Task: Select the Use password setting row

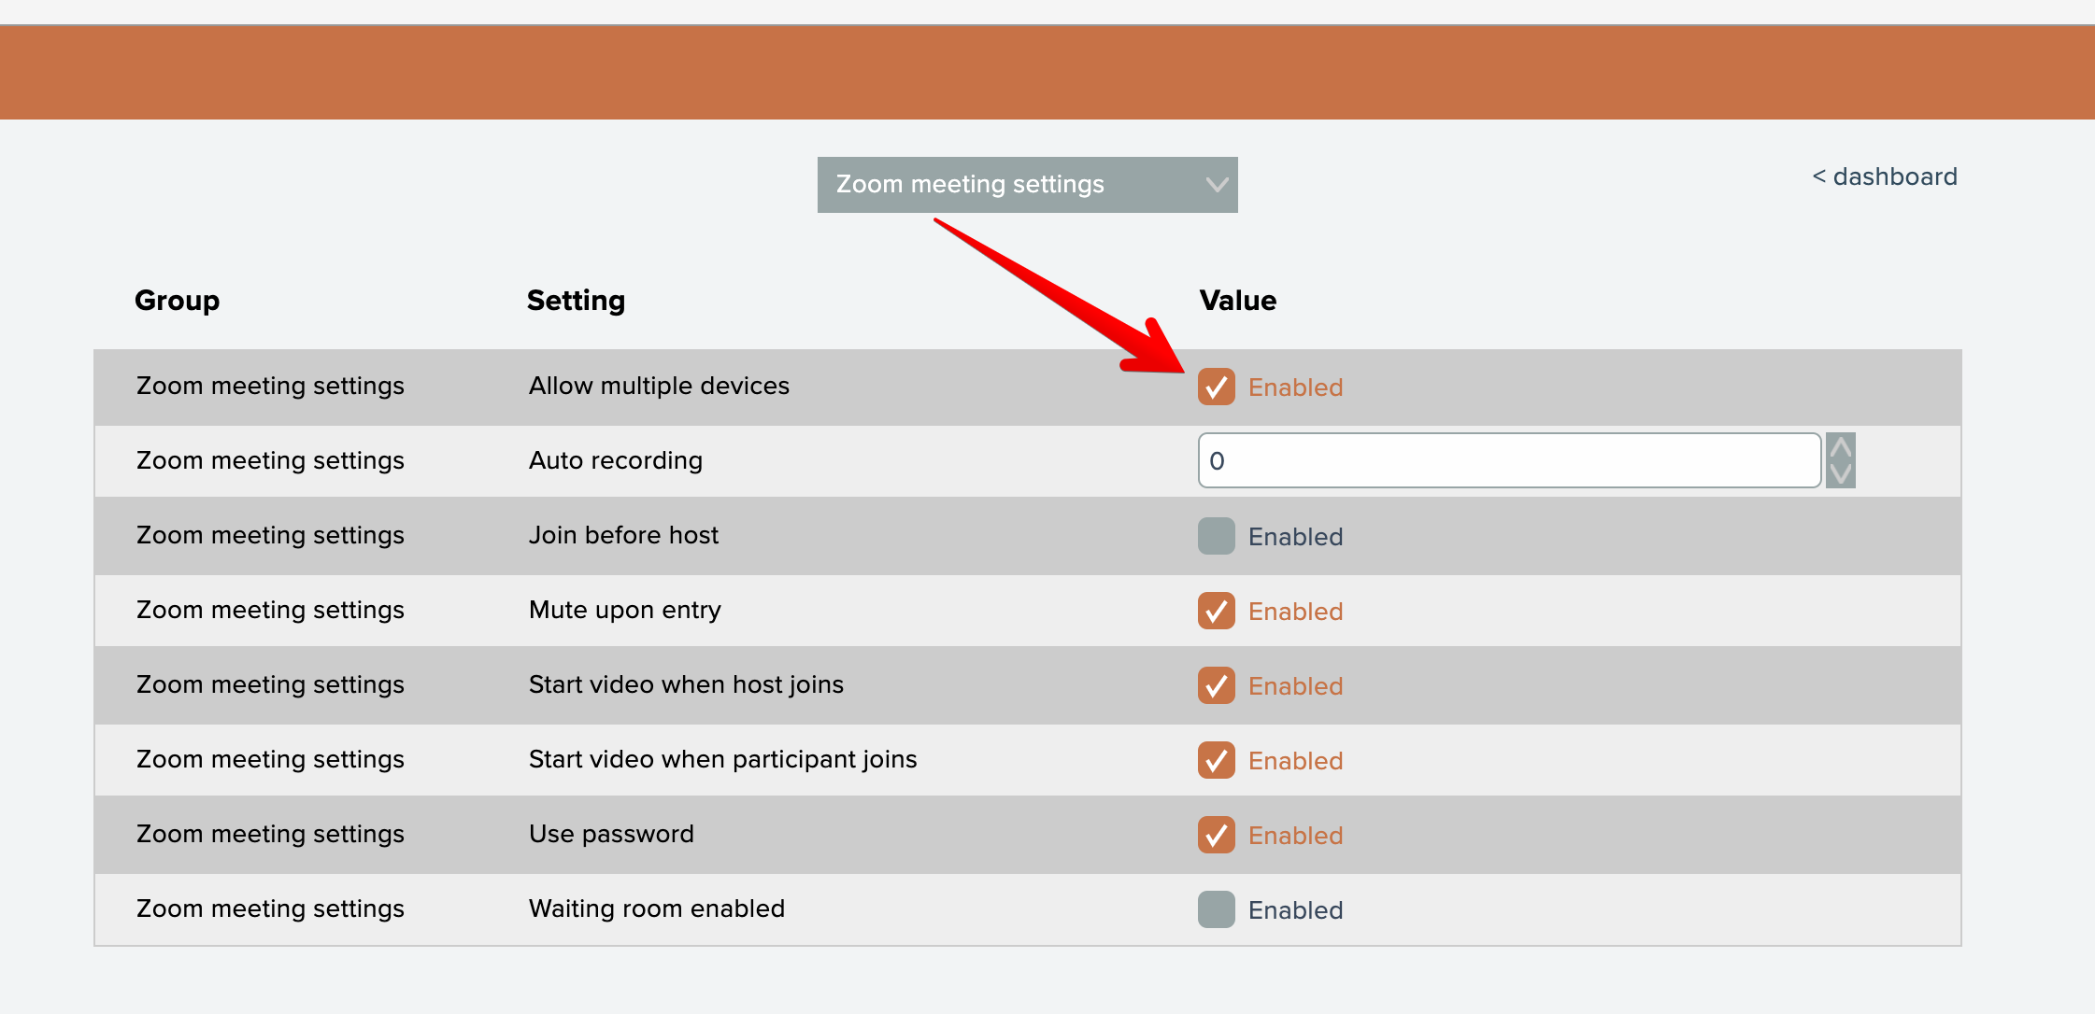Action: 611,834
